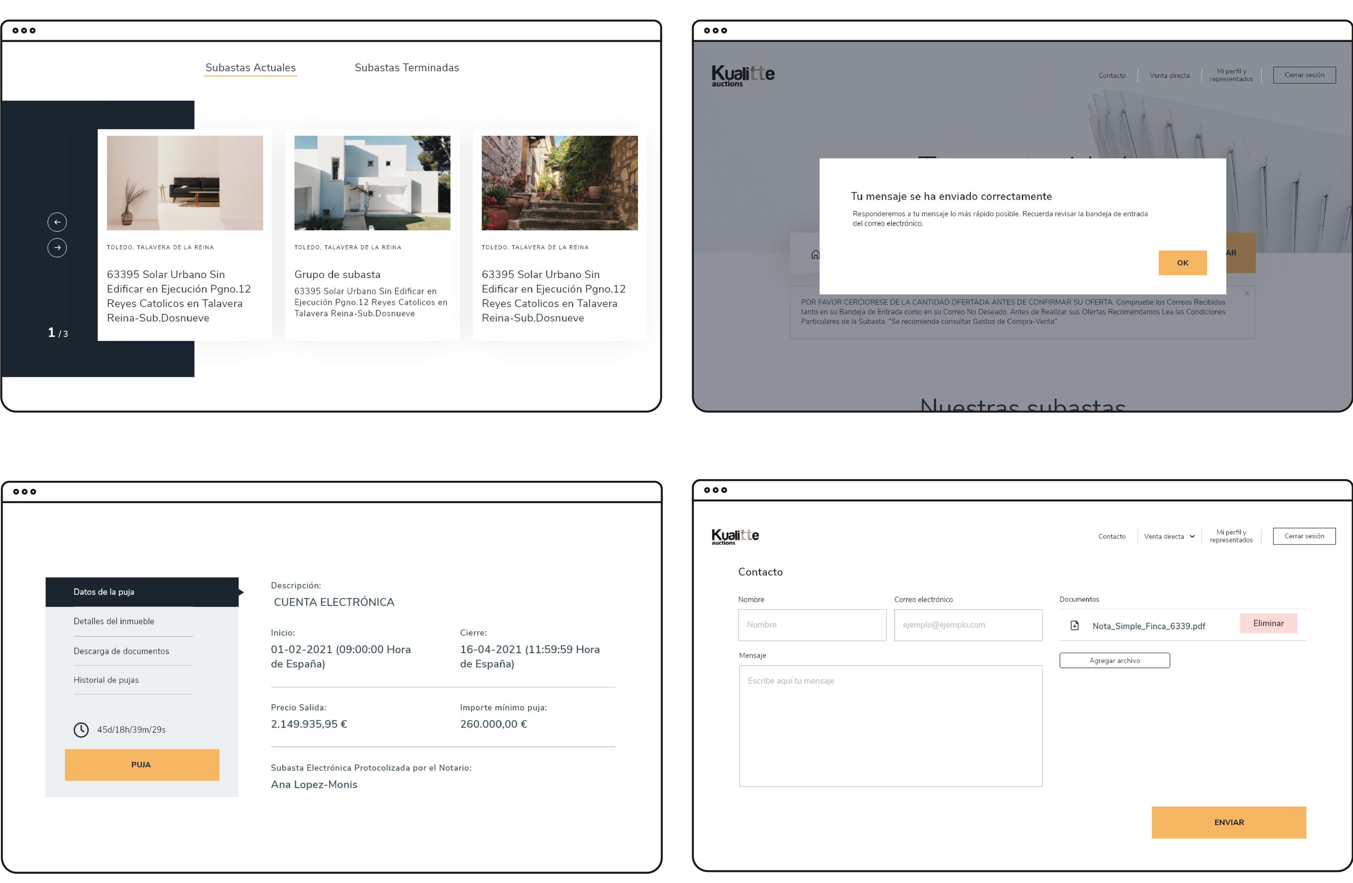Open the stone stairway auction thumbnail
This screenshot has height=883, width=1353.
click(560, 183)
